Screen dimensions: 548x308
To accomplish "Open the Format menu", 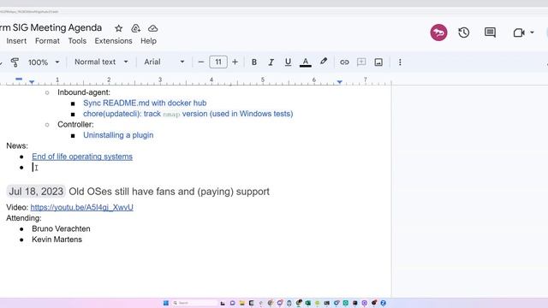I will coord(47,41).
